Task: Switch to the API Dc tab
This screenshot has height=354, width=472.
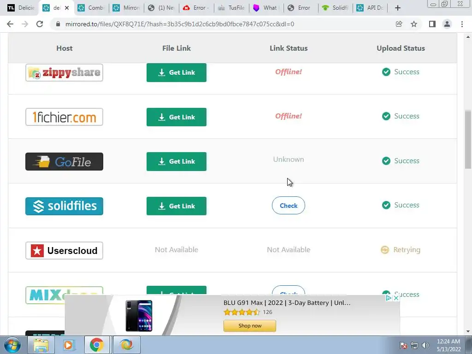Action: (x=370, y=8)
